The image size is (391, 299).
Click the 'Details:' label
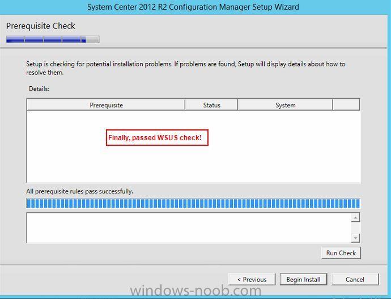tap(39, 89)
